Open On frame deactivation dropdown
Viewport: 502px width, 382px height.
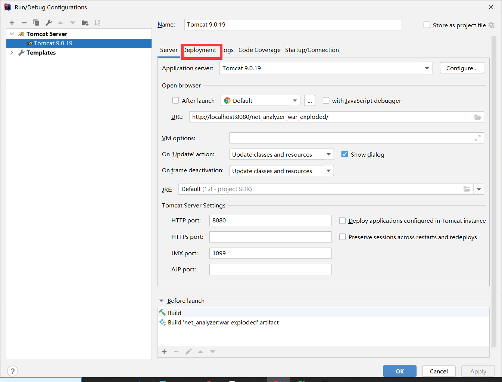point(281,171)
